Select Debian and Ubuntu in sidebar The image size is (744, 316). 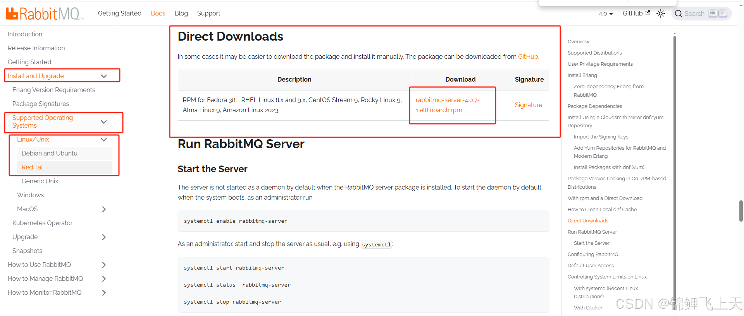(50, 153)
